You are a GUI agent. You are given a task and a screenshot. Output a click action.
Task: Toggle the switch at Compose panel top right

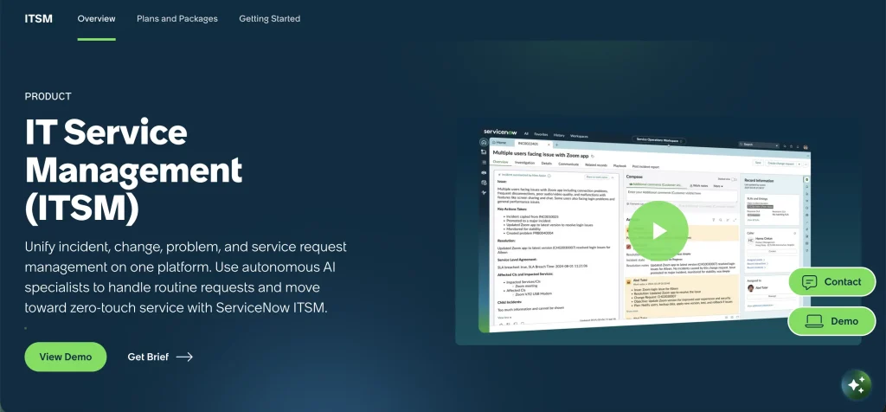[734, 179]
